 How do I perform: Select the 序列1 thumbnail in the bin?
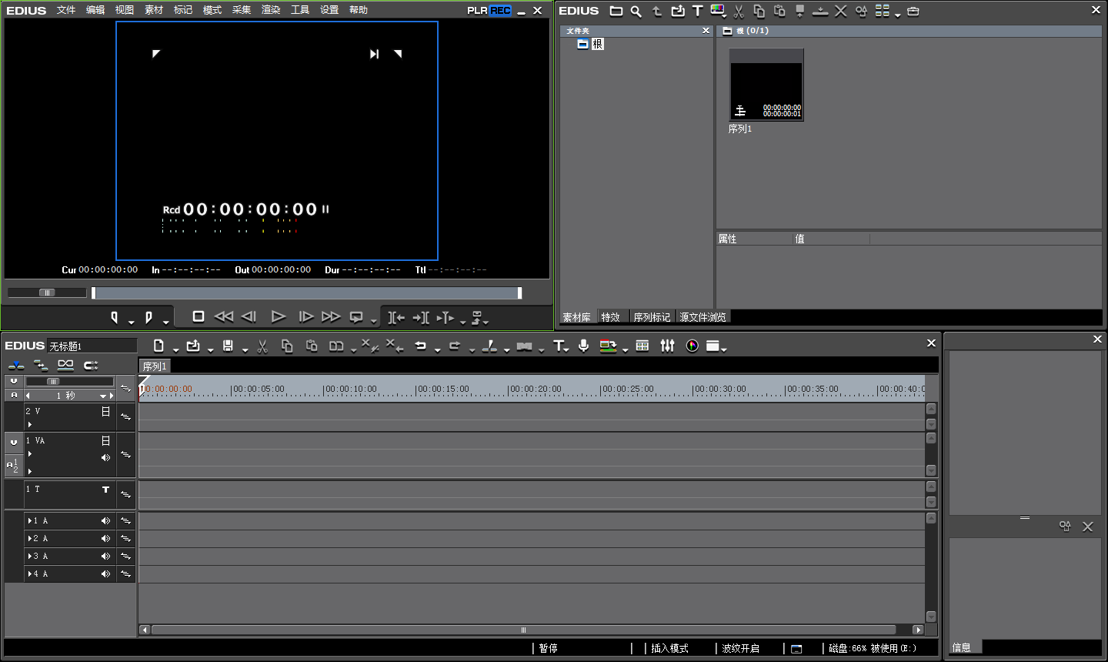coord(766,85)
